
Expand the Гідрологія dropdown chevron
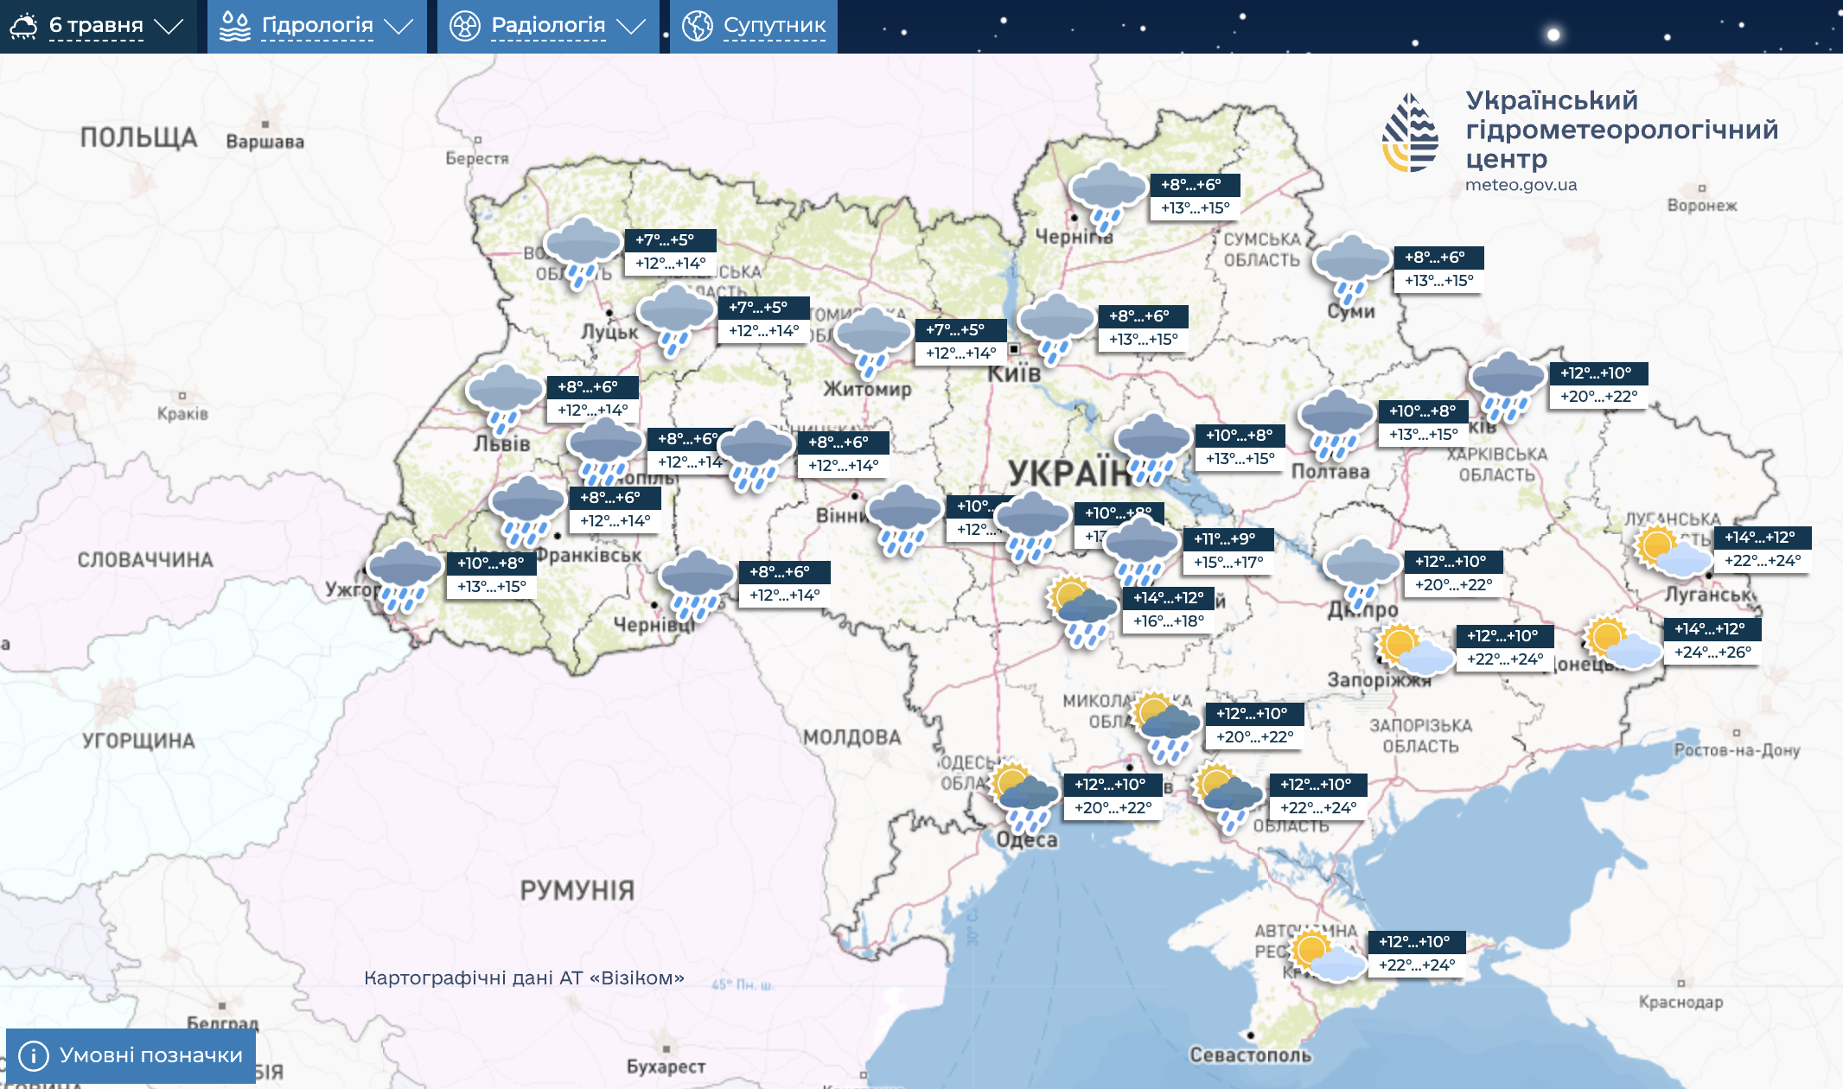(399, 26)
